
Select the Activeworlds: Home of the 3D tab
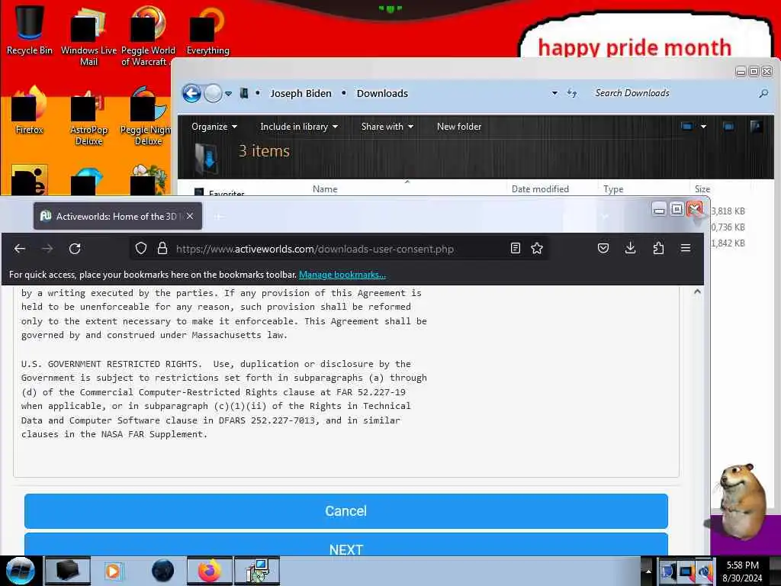(x=117, y=216)
